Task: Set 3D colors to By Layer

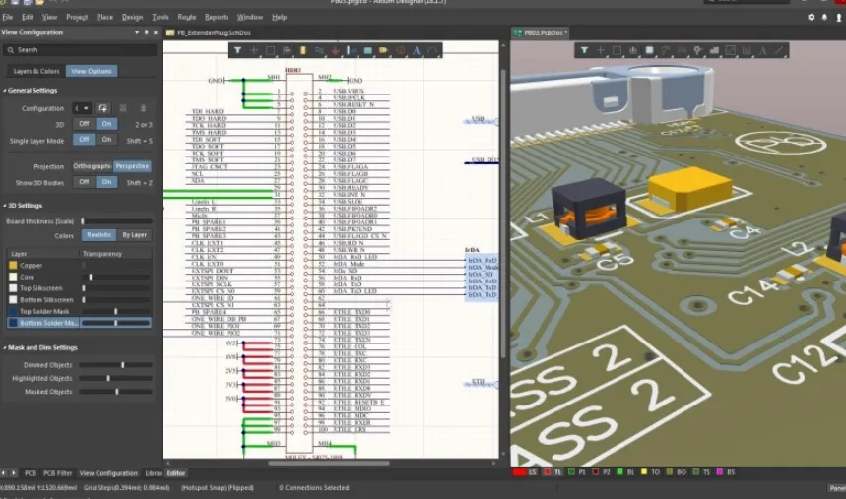Action: coord(134,235)
